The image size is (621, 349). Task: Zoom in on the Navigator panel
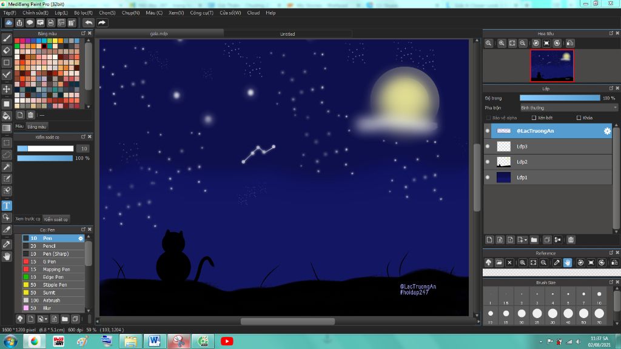click(502, 43)
